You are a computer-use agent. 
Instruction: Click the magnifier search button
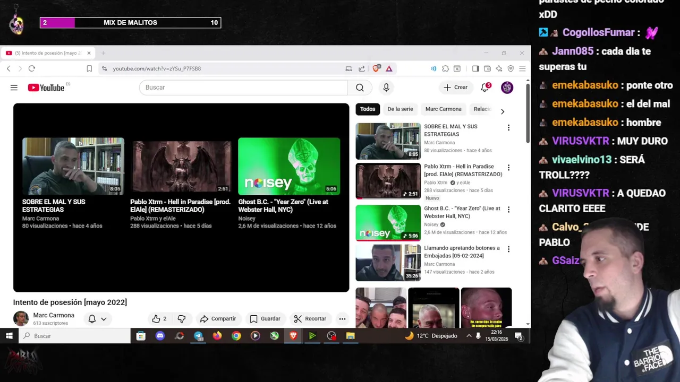tap(360, 88)
